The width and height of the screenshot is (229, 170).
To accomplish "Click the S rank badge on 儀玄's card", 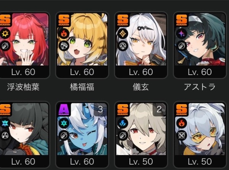I will (123, 20).
